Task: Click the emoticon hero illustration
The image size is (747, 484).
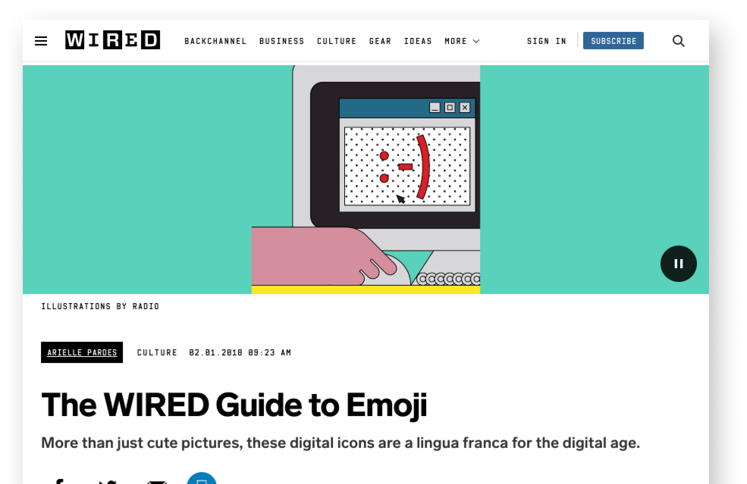Action: click(x=366, y=179)
